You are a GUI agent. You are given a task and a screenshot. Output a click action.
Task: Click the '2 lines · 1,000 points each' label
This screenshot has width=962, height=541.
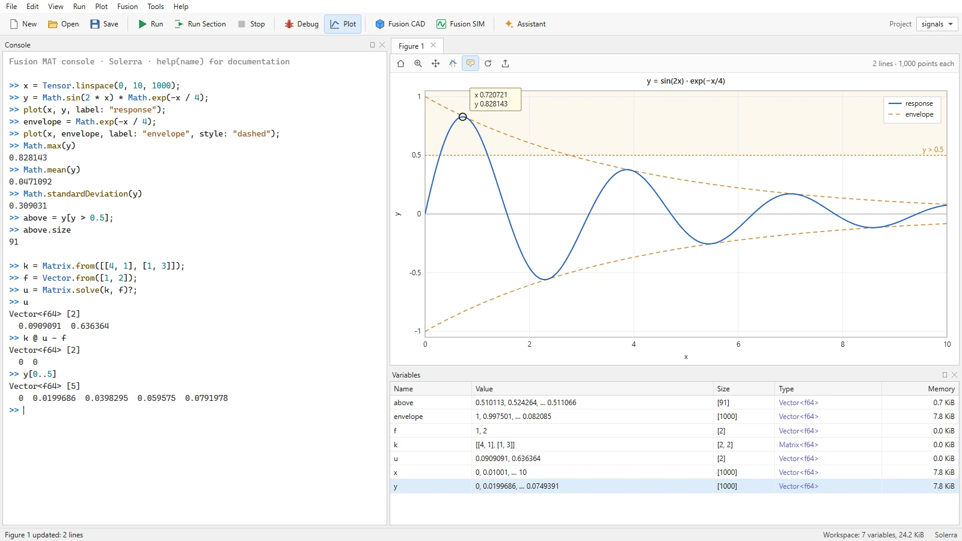point(913,64)
